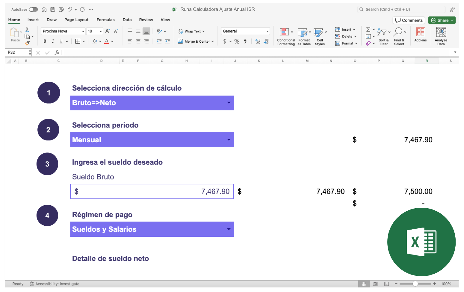Click the Increase Font Size icon
The width and height of the screenshot is (464, 292).
point(108,31)
